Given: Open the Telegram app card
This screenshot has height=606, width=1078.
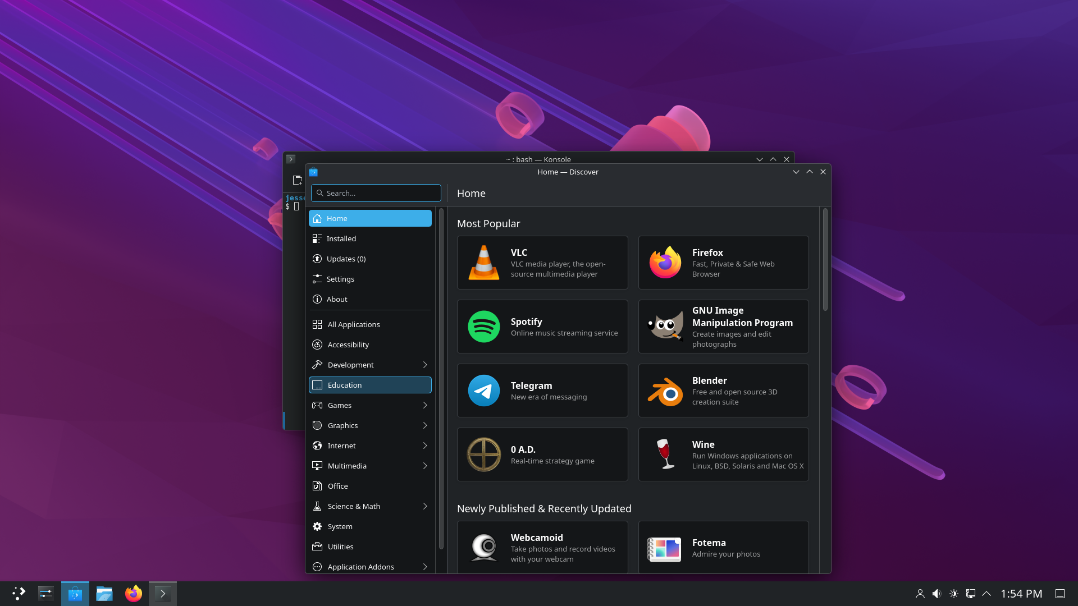Looking at the screenshot, I should pos(542,391).
